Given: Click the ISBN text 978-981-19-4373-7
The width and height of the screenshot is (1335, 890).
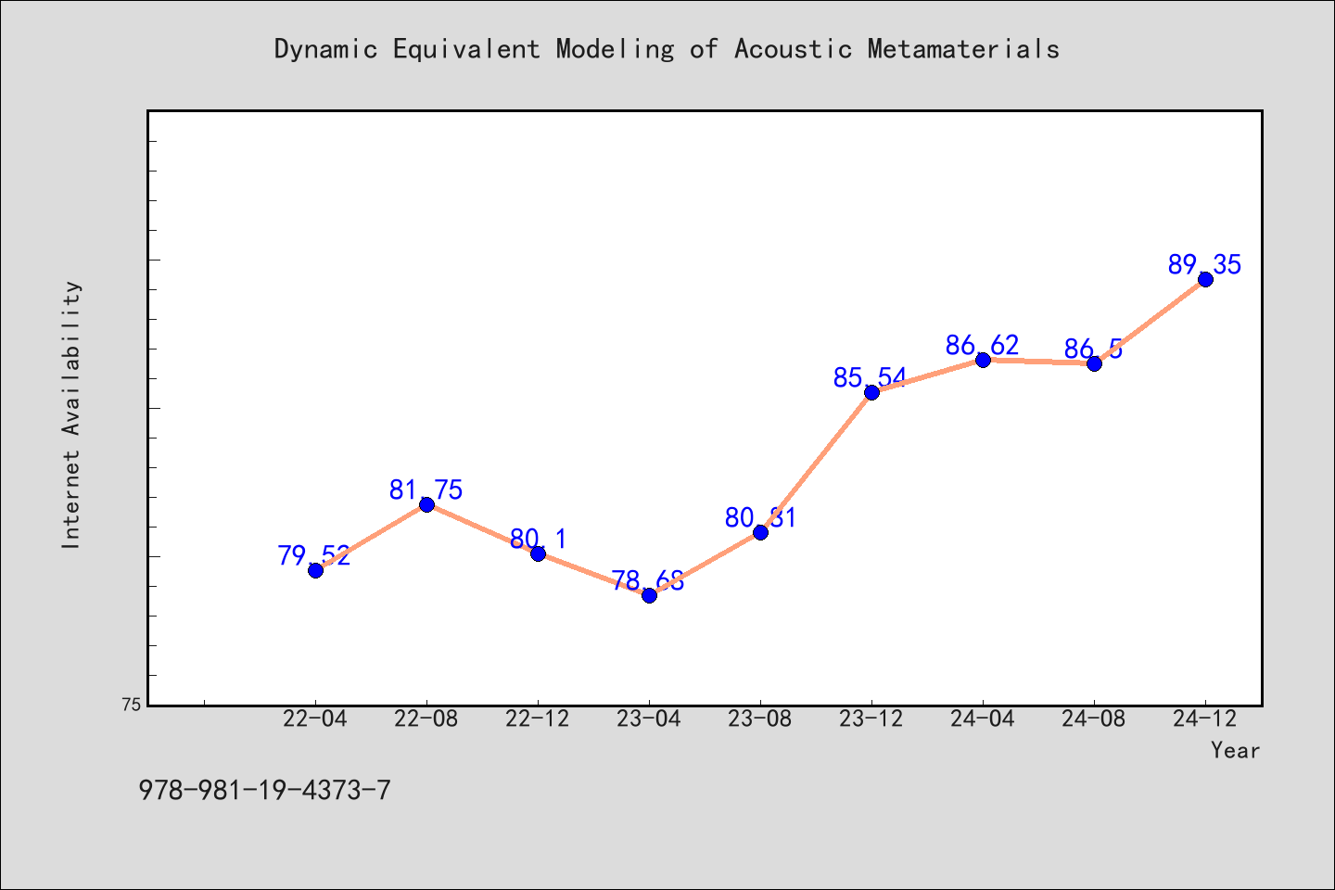Looking at the screenshot, I should (x=265, y=791).
